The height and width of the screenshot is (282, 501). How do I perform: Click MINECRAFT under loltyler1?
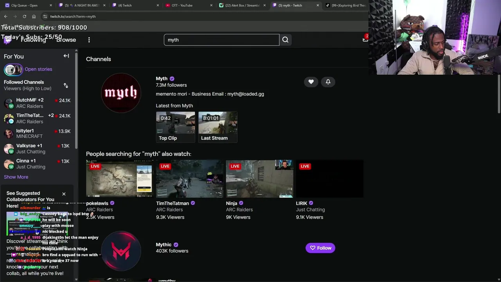29,136
